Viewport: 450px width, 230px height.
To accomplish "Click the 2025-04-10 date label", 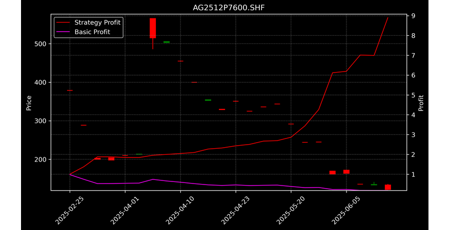I will [x=180, y=210].
